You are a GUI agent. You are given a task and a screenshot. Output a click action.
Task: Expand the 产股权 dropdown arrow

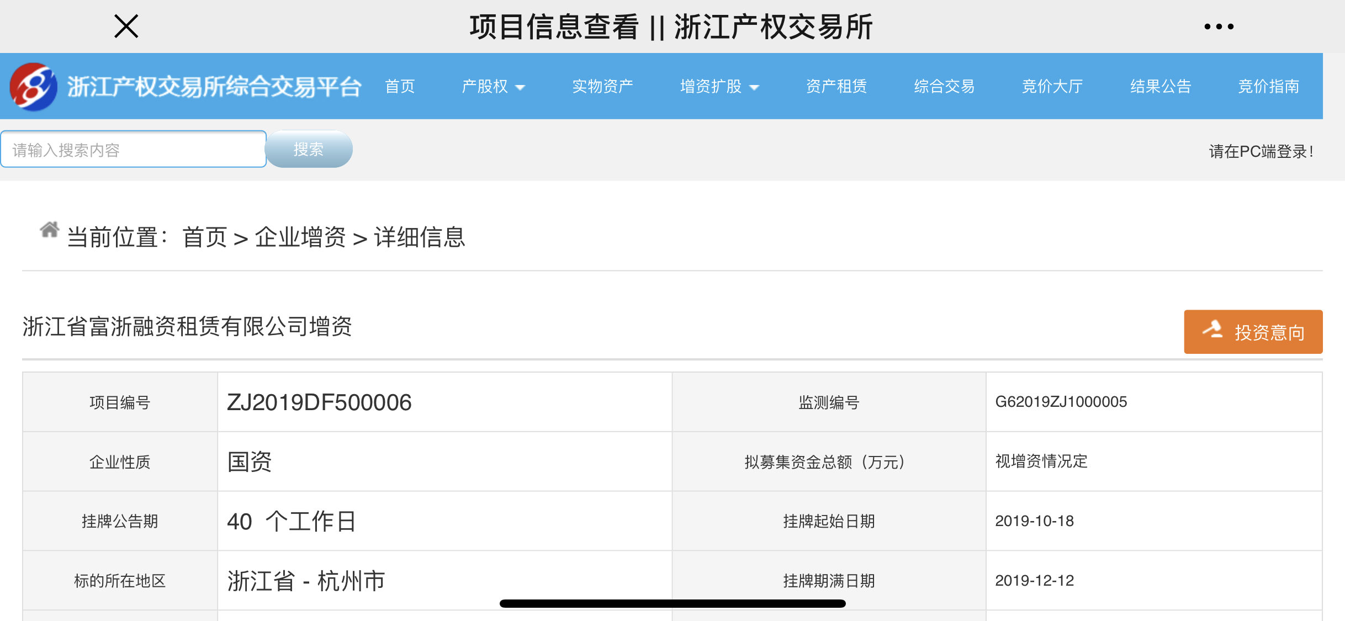tap(520, 87)
